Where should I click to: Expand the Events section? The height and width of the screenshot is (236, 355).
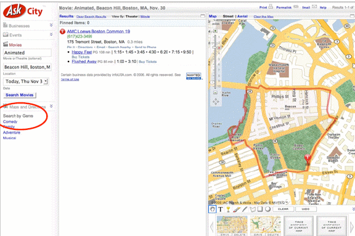(x=51, y=35)
